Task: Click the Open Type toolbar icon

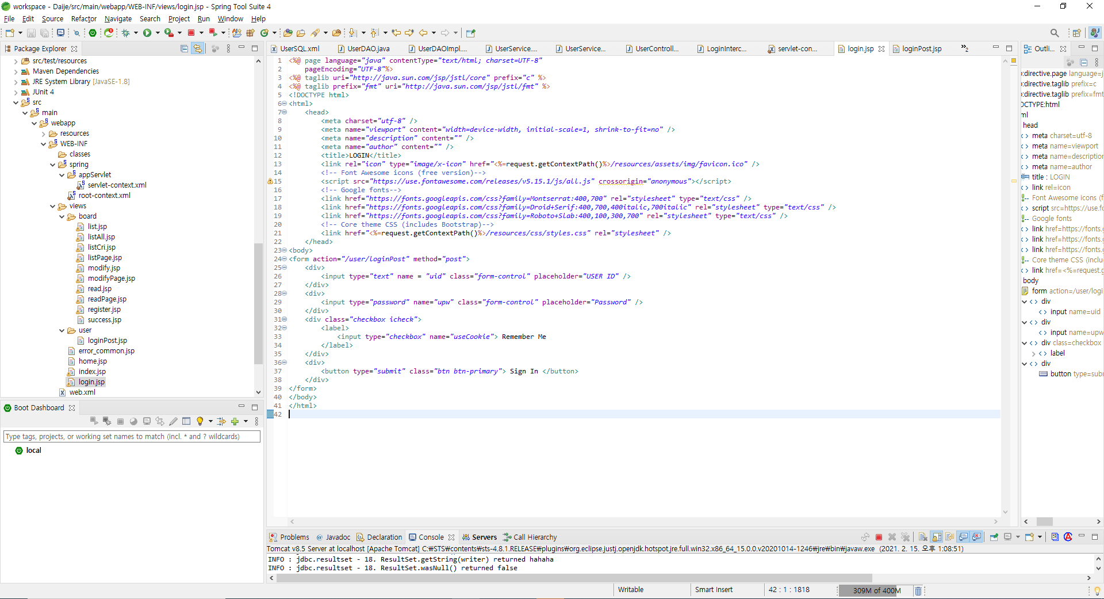Action: pyautogui.click(x=288, y=33)
